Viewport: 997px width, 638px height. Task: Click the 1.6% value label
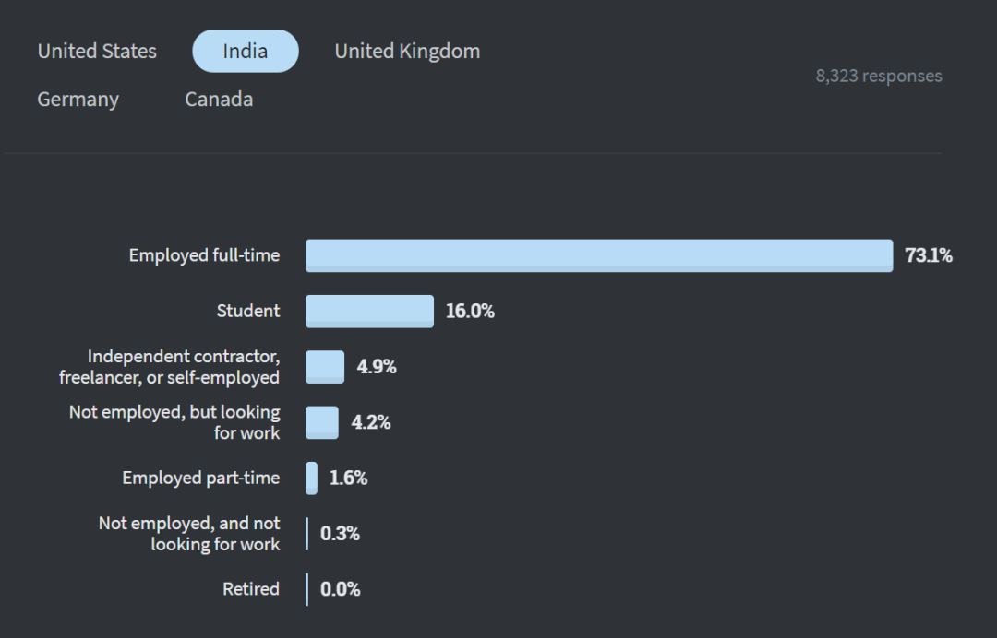(x=348, y=478)
